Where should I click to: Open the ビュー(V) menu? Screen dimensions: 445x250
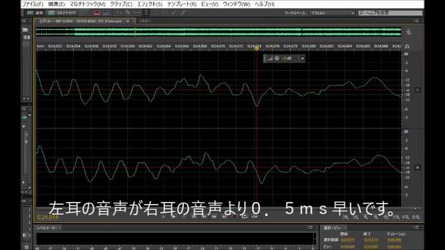(209, 4)
